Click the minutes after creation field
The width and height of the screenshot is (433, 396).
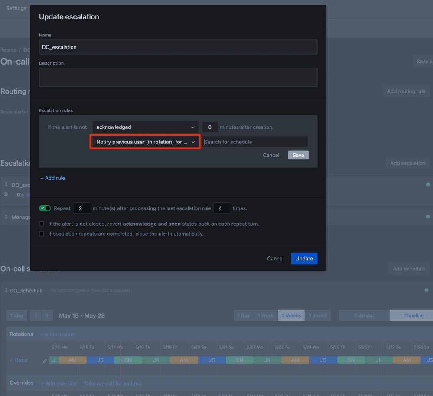(x=210, y=127)
